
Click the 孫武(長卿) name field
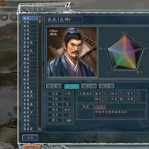coord(64,20)
